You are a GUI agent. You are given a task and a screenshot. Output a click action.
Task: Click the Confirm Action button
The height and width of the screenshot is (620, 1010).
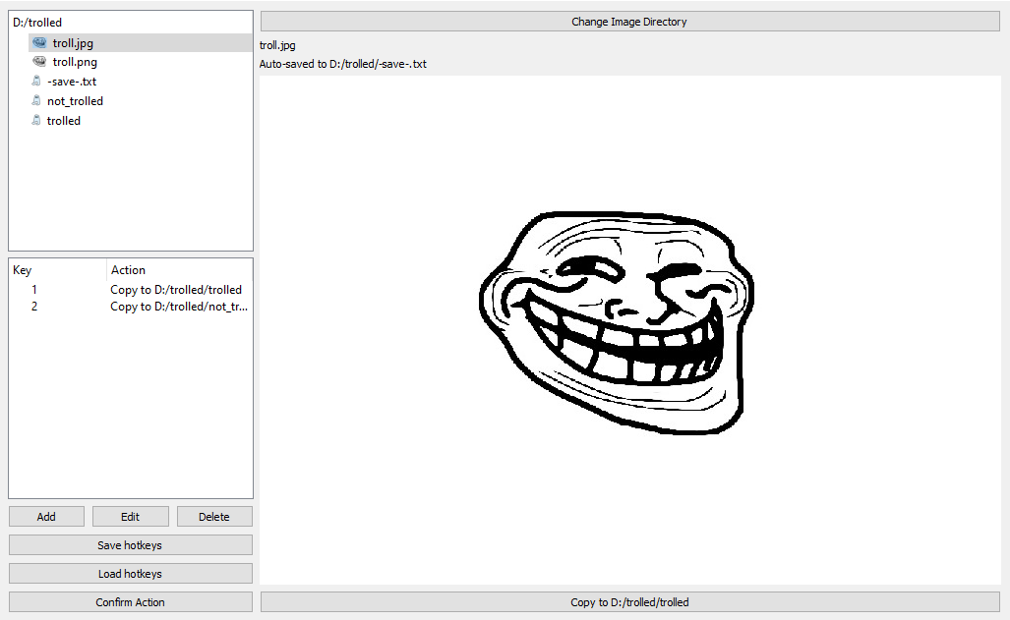130,602
